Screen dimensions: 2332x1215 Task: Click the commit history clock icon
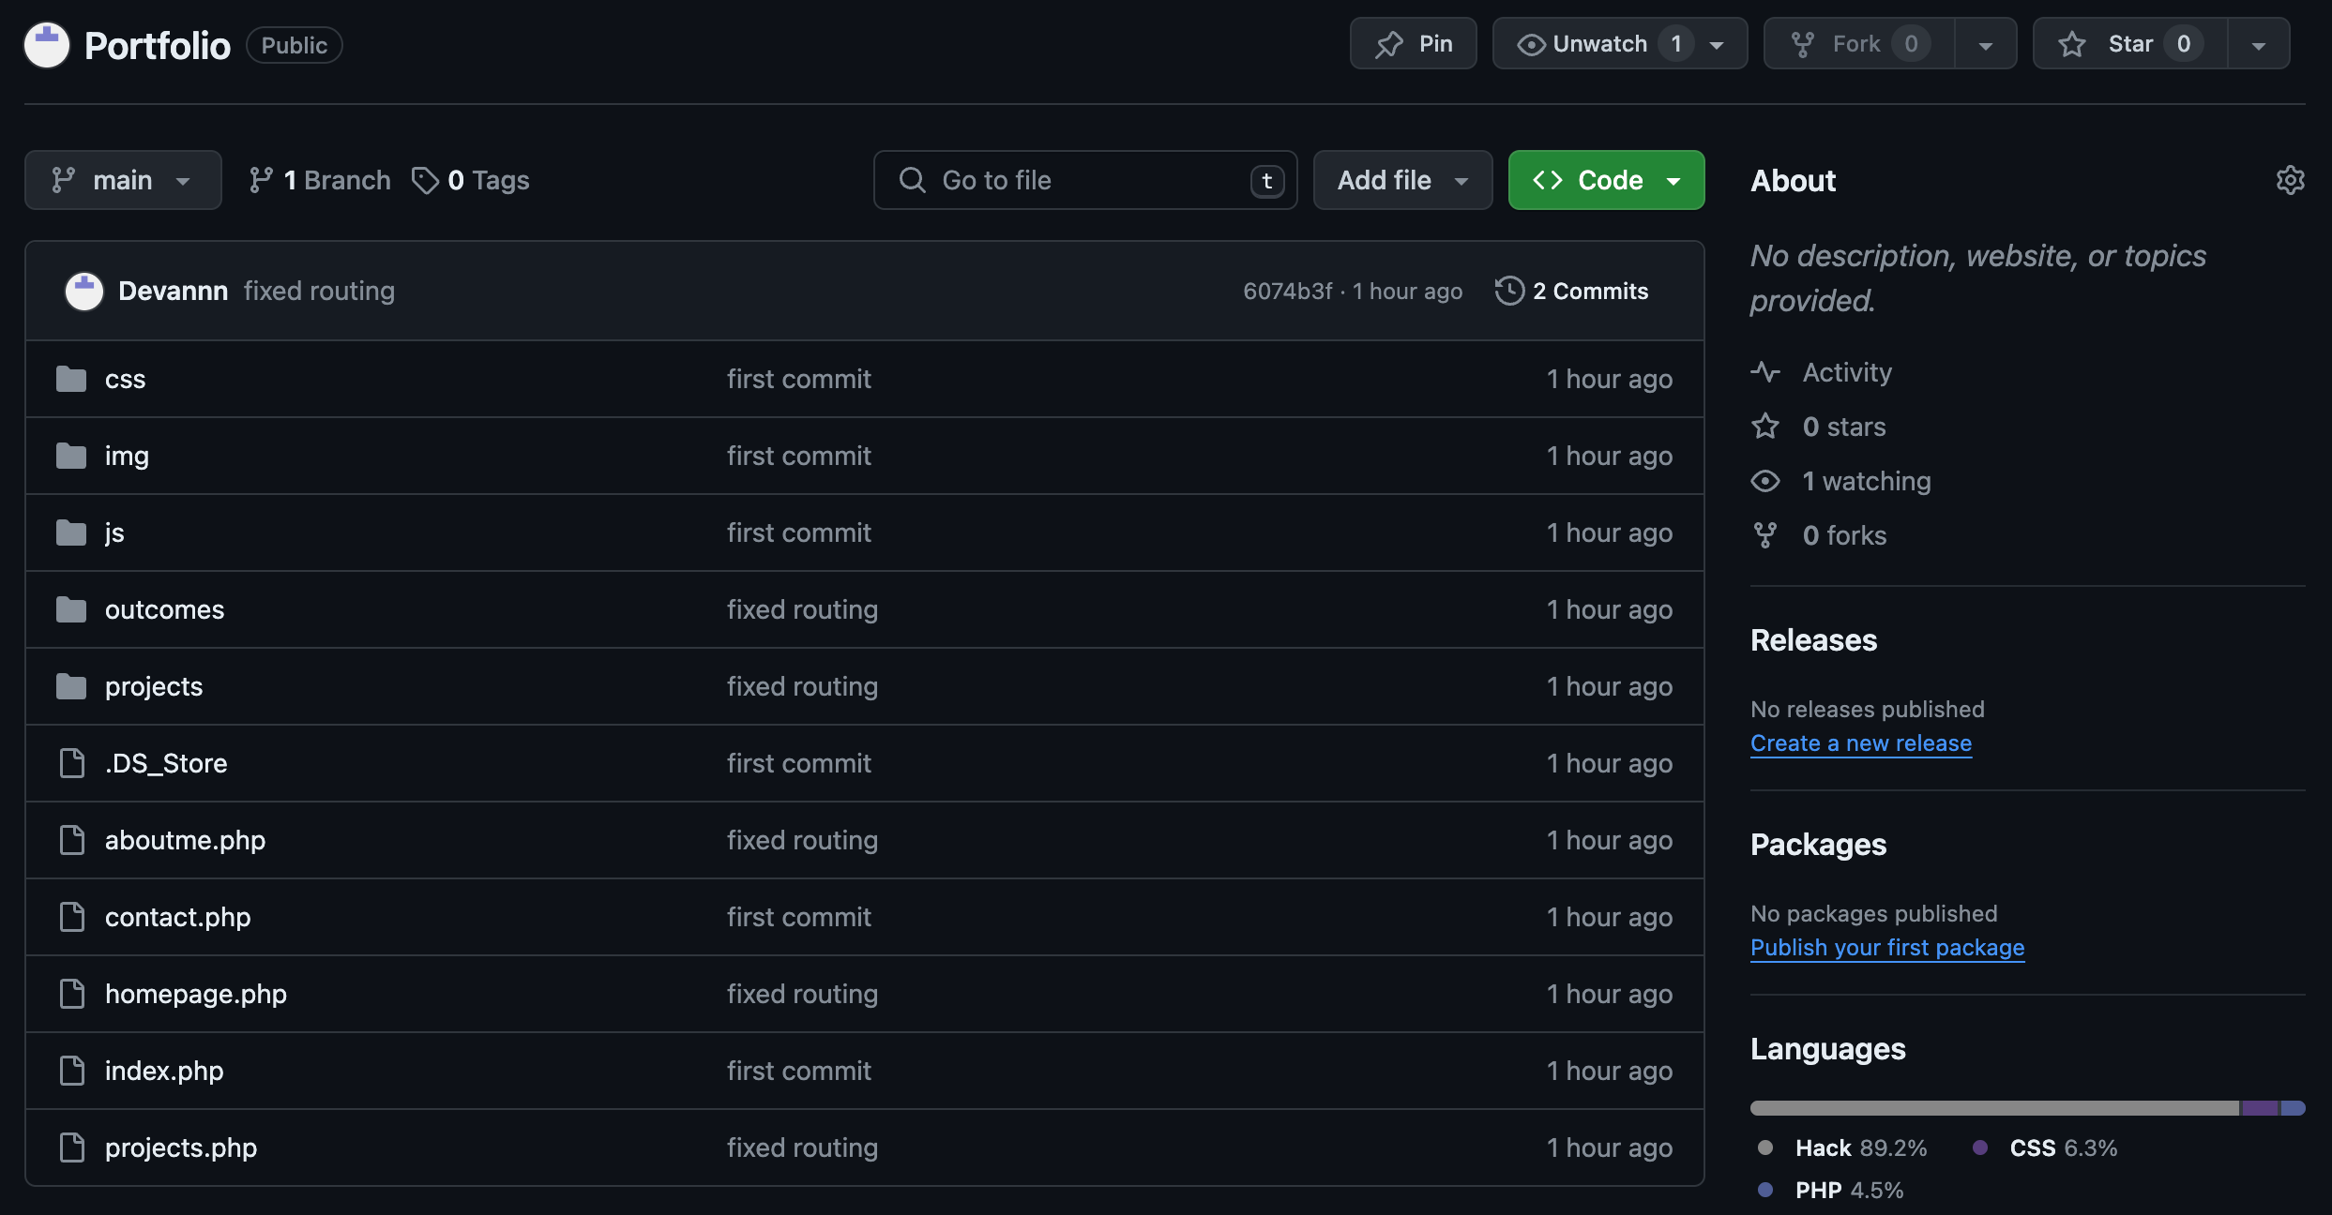tap(1509, 291)
